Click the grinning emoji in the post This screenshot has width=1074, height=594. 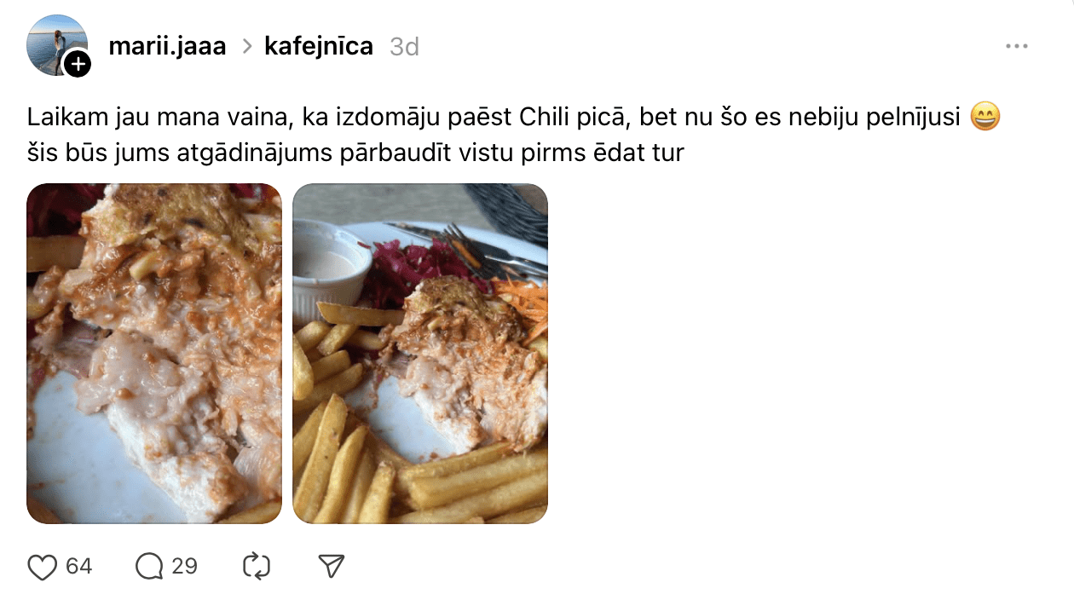click(986, 117)
